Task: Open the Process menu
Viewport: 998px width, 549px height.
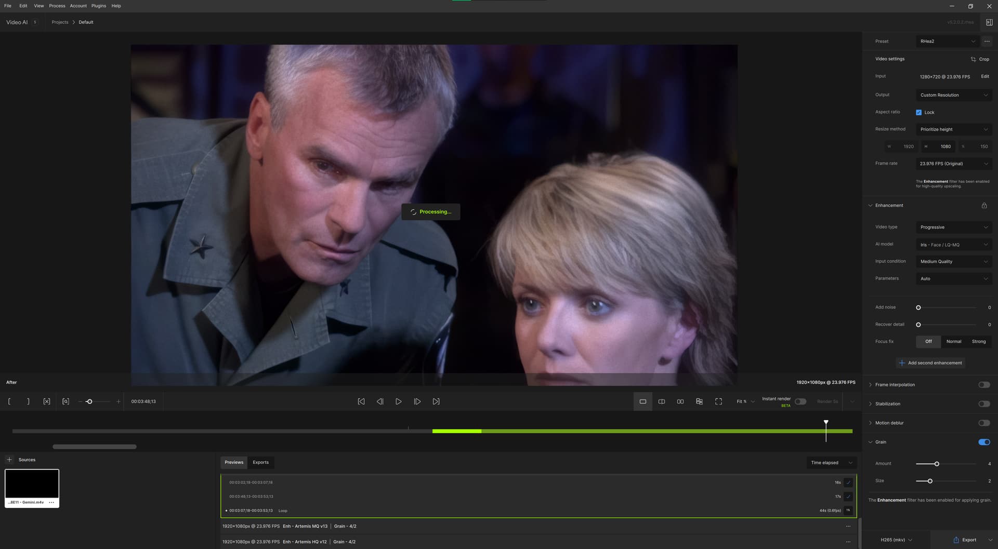Action: tap(57, 6)
